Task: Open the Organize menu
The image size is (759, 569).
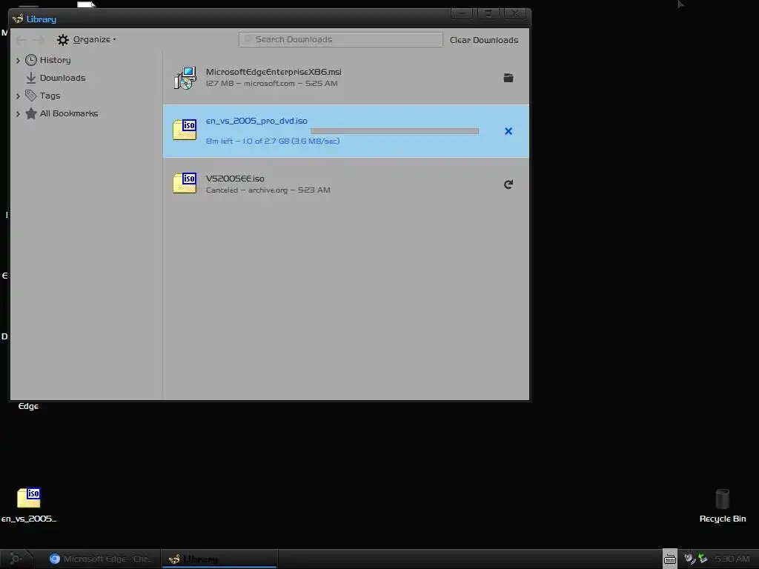Action: pyautogui.click(x=87, y=40)
